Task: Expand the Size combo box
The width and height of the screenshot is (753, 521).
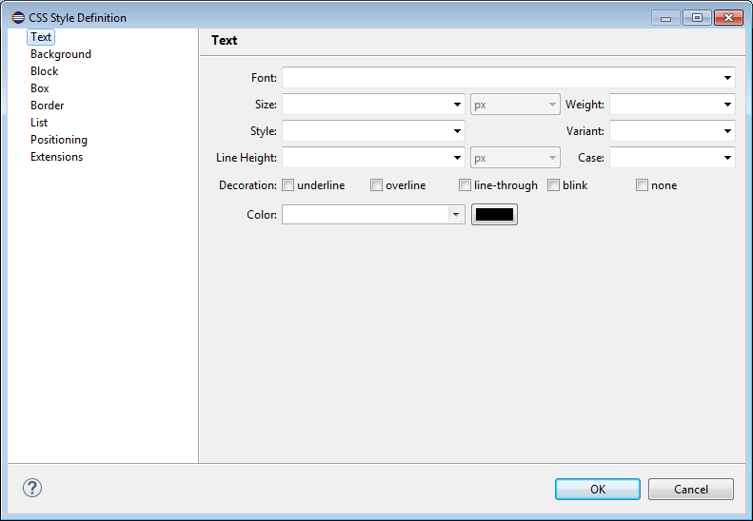Action: [457, 104]
